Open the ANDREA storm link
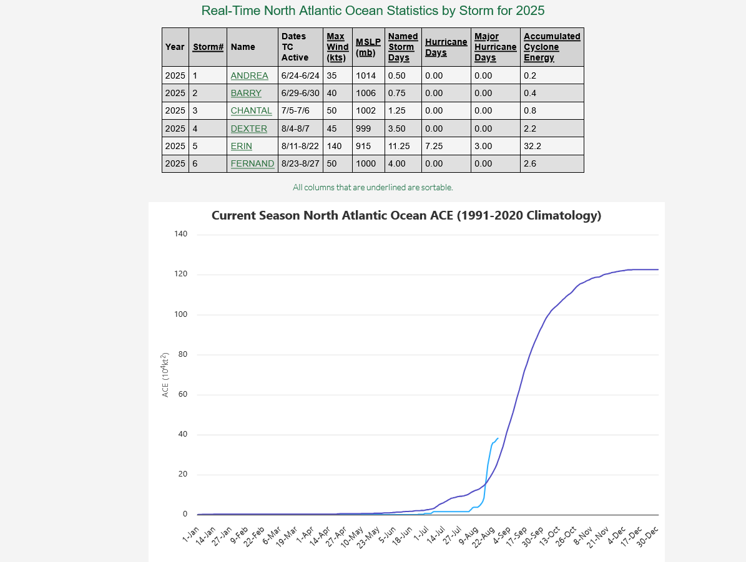This screenshot has width=746, height=562. 249,75
